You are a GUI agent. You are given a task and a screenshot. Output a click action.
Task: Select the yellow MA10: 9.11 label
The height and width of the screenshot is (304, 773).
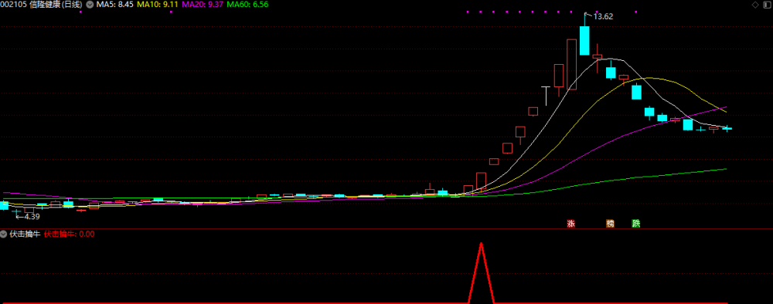158,5
